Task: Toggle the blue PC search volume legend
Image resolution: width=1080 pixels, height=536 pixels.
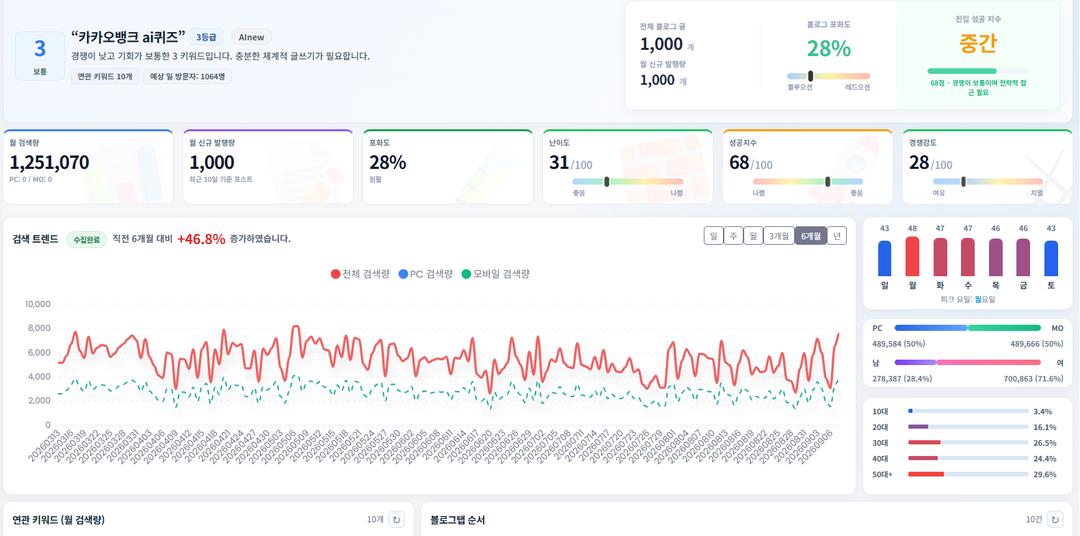Action: click(426, 273)
